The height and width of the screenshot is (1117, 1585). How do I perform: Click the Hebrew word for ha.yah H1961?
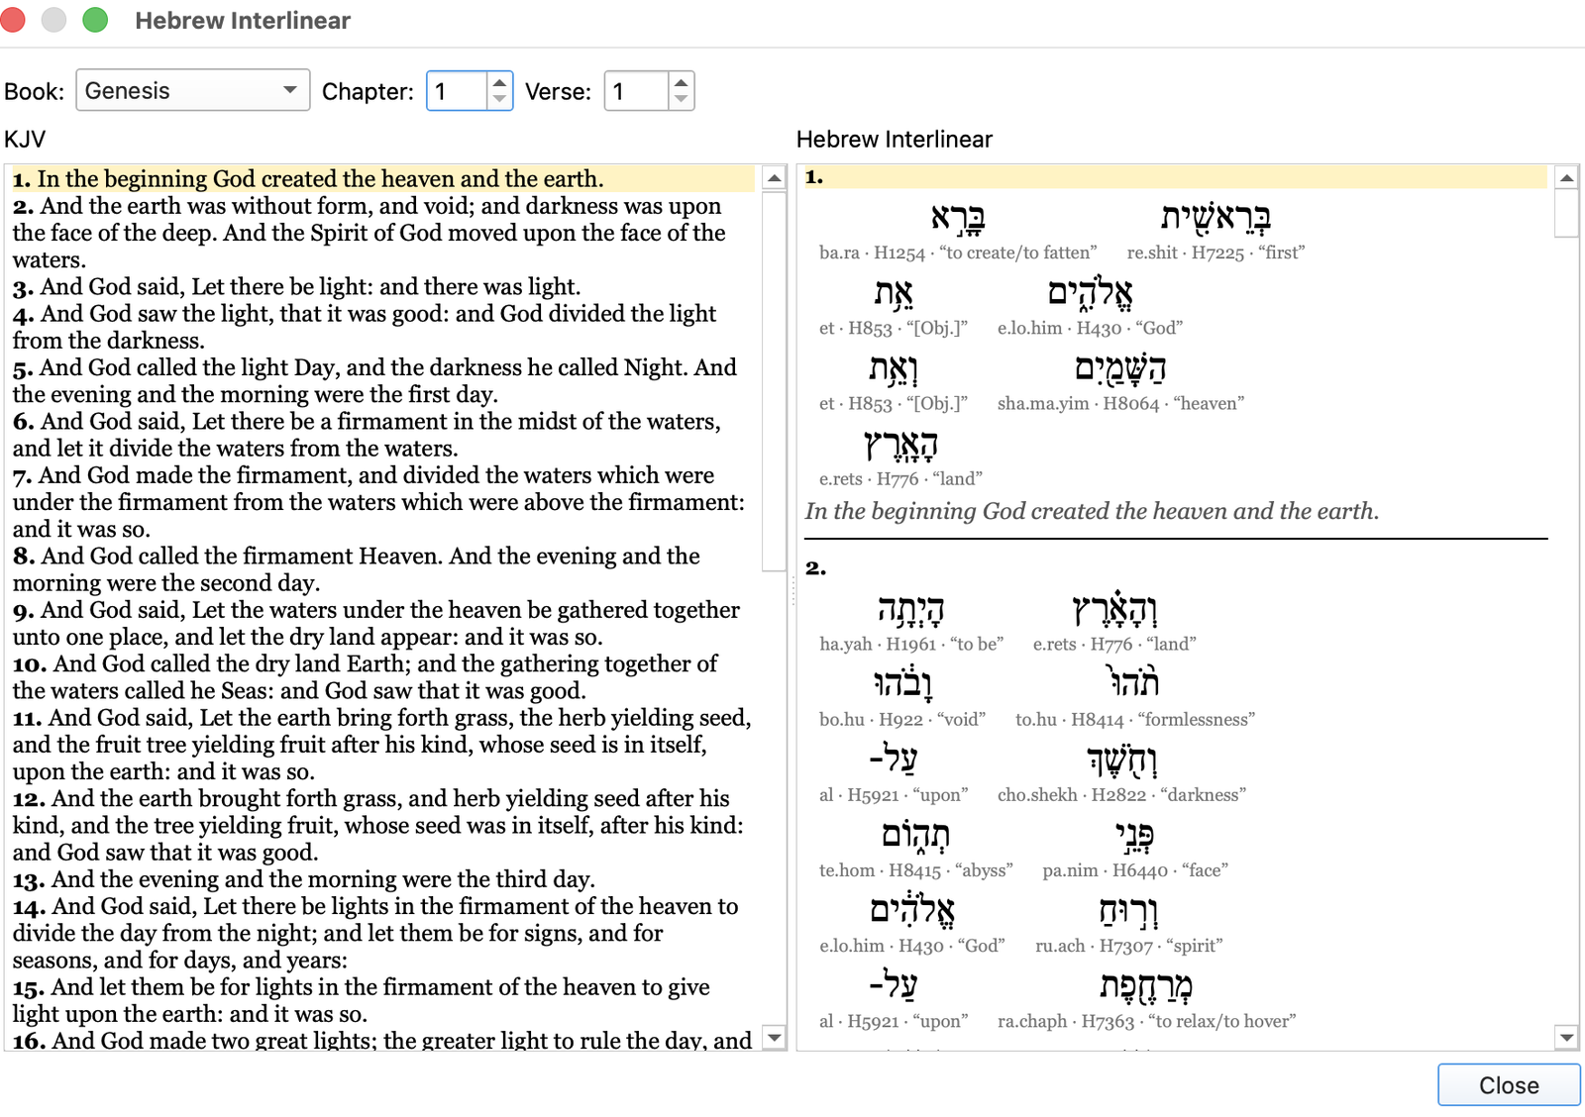911,608
